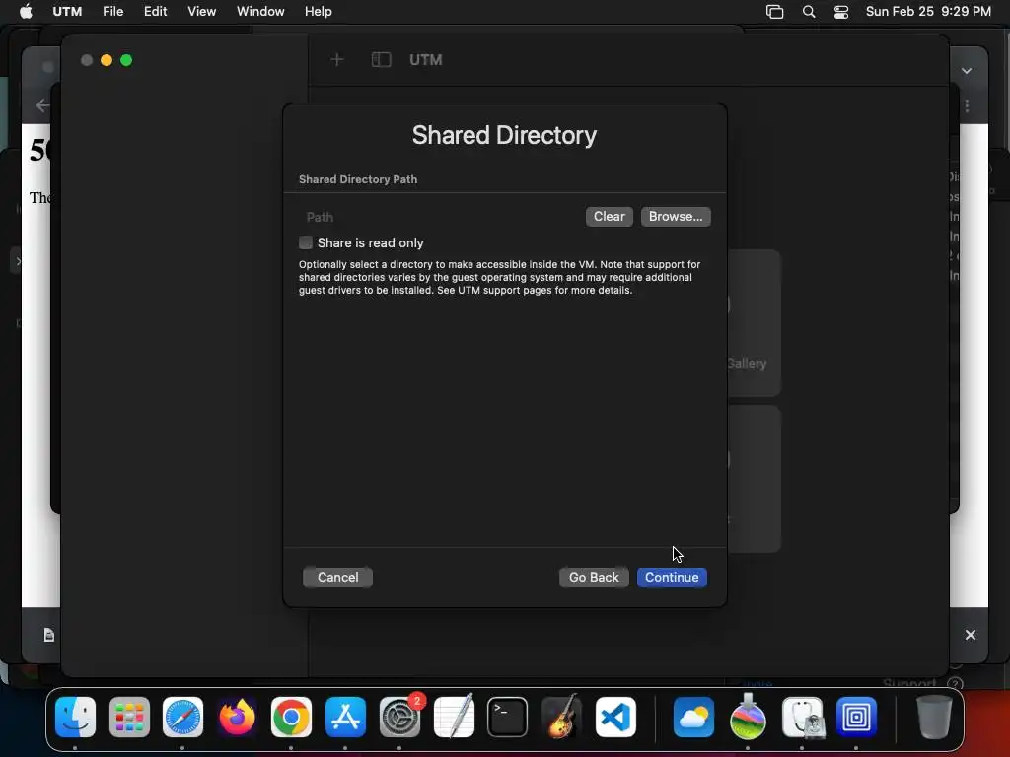Viewport: 1010px width, 757px height.
Task: Open the File menu
Action: coord(112,12)
